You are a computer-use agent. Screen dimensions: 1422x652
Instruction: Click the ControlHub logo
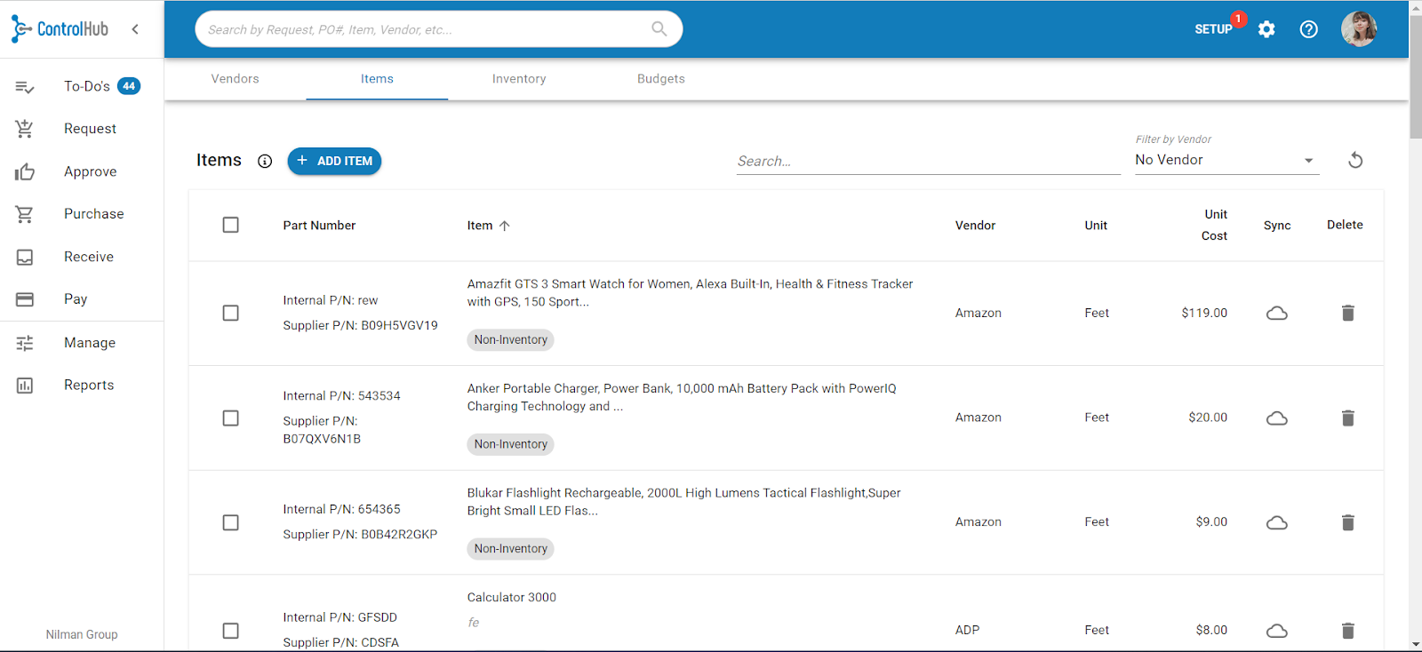pyautogui.click(x=60, y=29)
